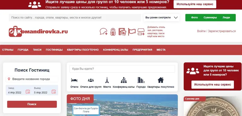This screenshot has height=116, width=242.
Task: Click the Куда Вы едете search field
Action: (122, 69)
